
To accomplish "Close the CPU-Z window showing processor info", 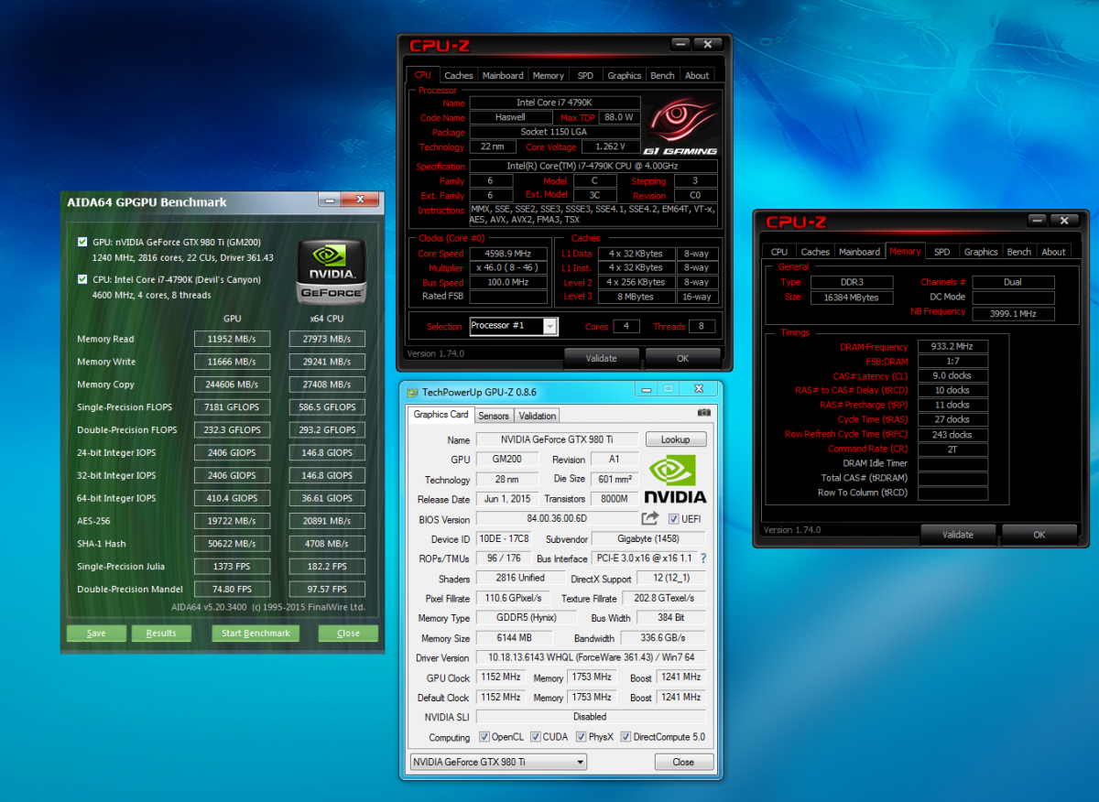I will (x=708, y=44).
